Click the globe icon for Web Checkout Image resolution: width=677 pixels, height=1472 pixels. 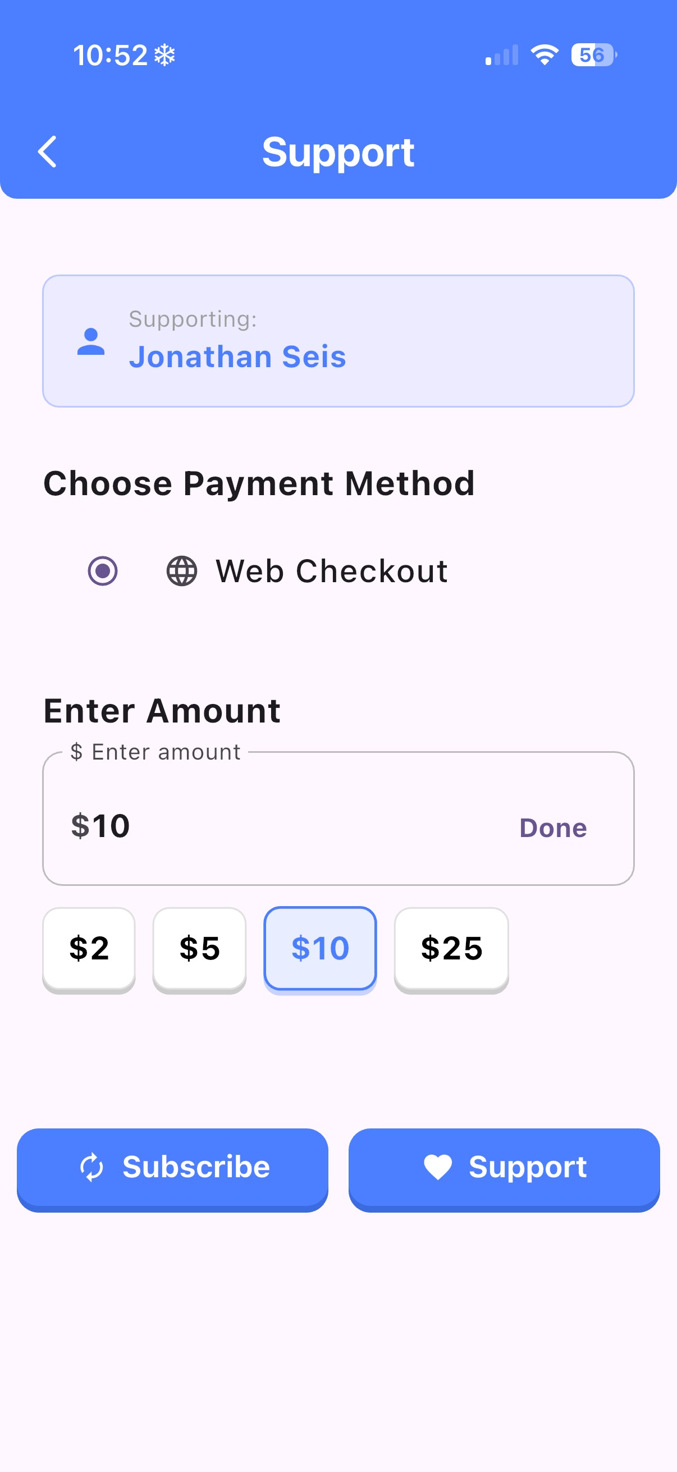tap(182, 571)
